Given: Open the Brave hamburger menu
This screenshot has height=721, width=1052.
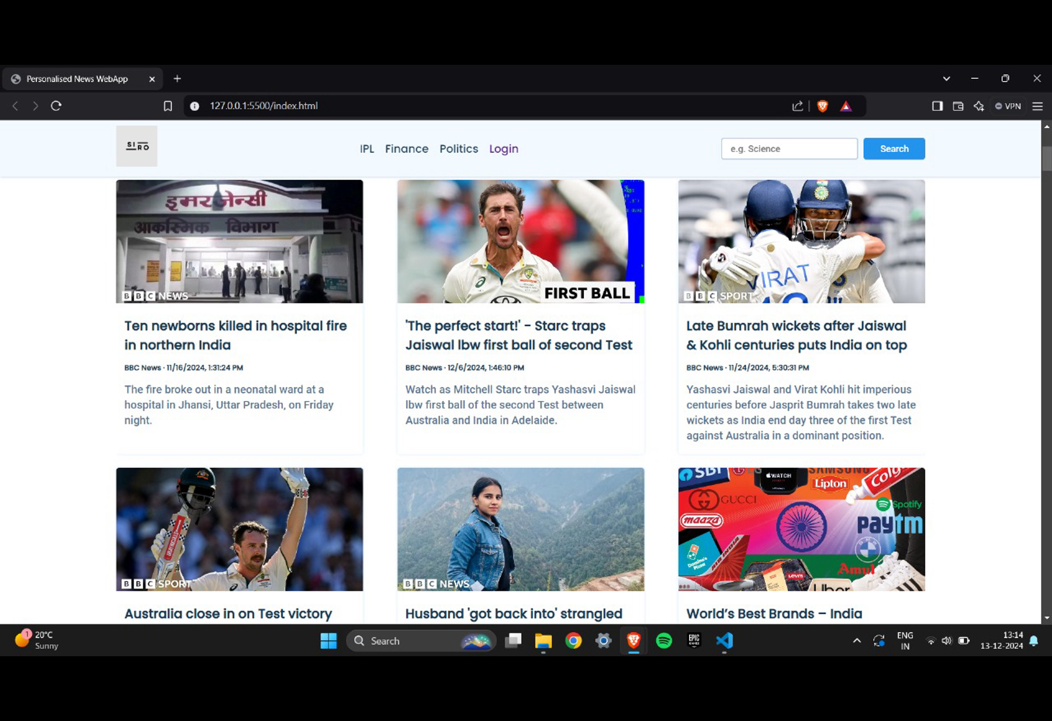Looking at the screenshot, I should [x=1037, y=106].
